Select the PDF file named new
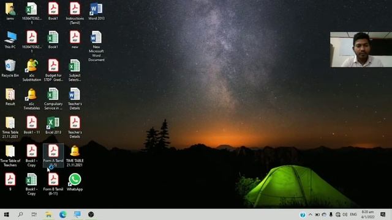Screen dimensions: 392x220 [75, 39]
